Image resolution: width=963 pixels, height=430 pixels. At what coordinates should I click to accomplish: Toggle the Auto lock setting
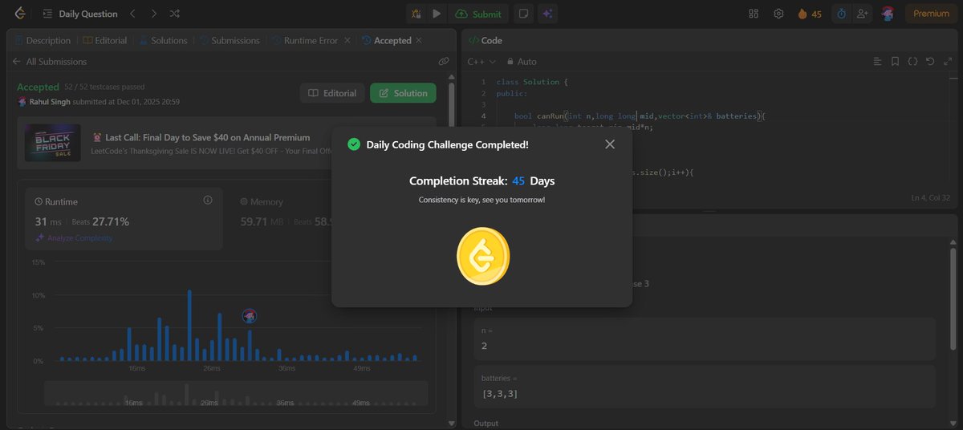point(521,62)
